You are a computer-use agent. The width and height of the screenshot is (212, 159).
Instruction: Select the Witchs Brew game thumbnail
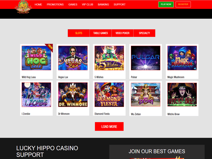point(182,95)
